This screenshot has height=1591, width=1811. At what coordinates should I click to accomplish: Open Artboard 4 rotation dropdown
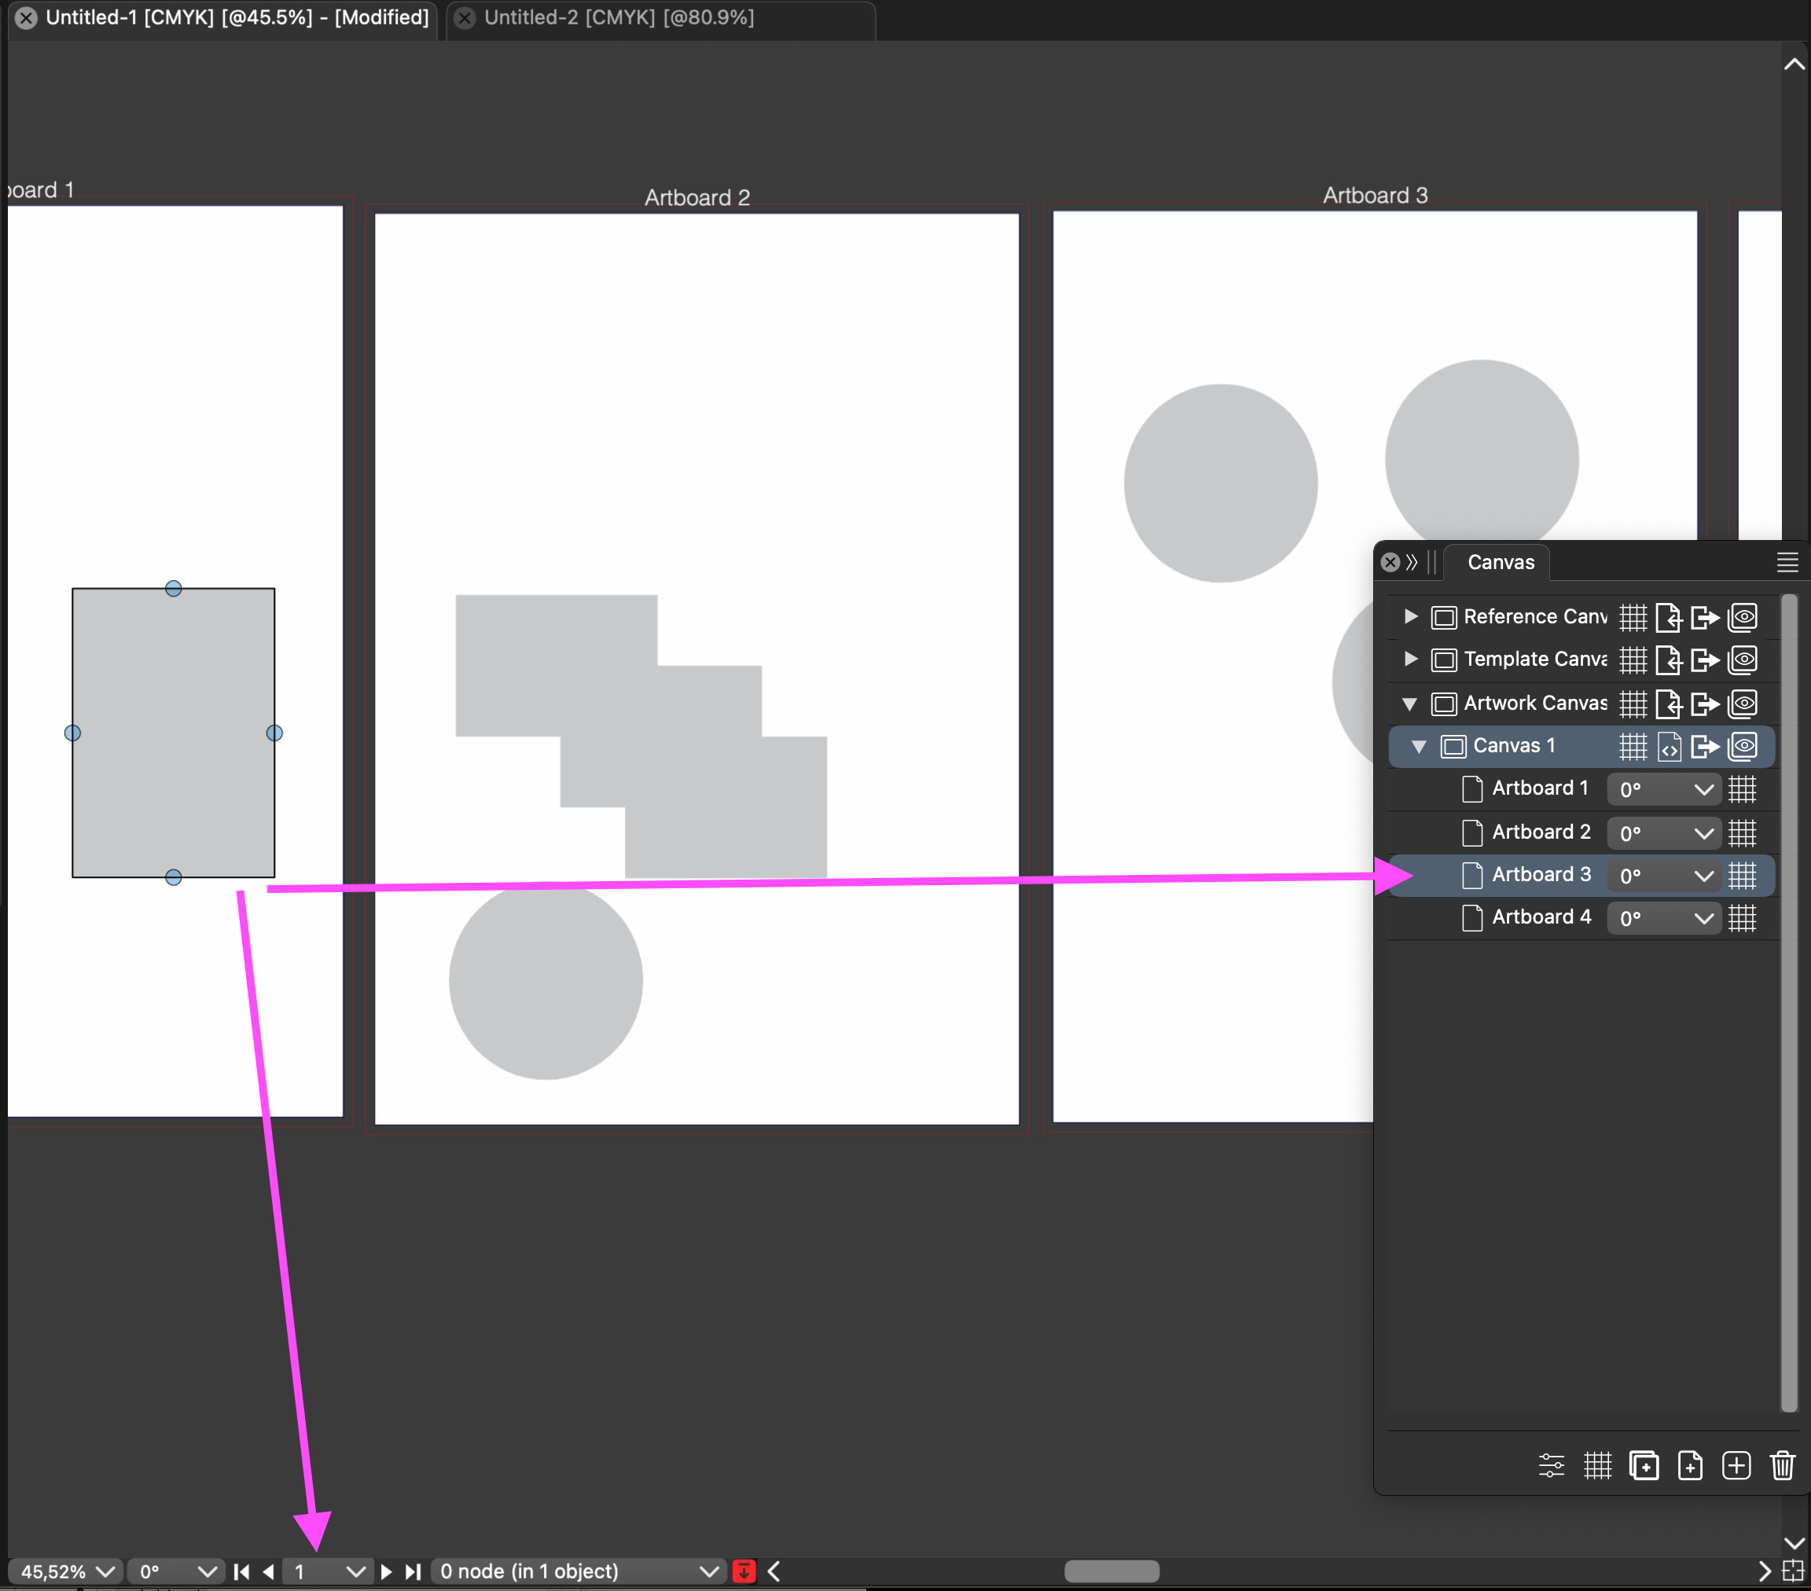click(1702, 918)
